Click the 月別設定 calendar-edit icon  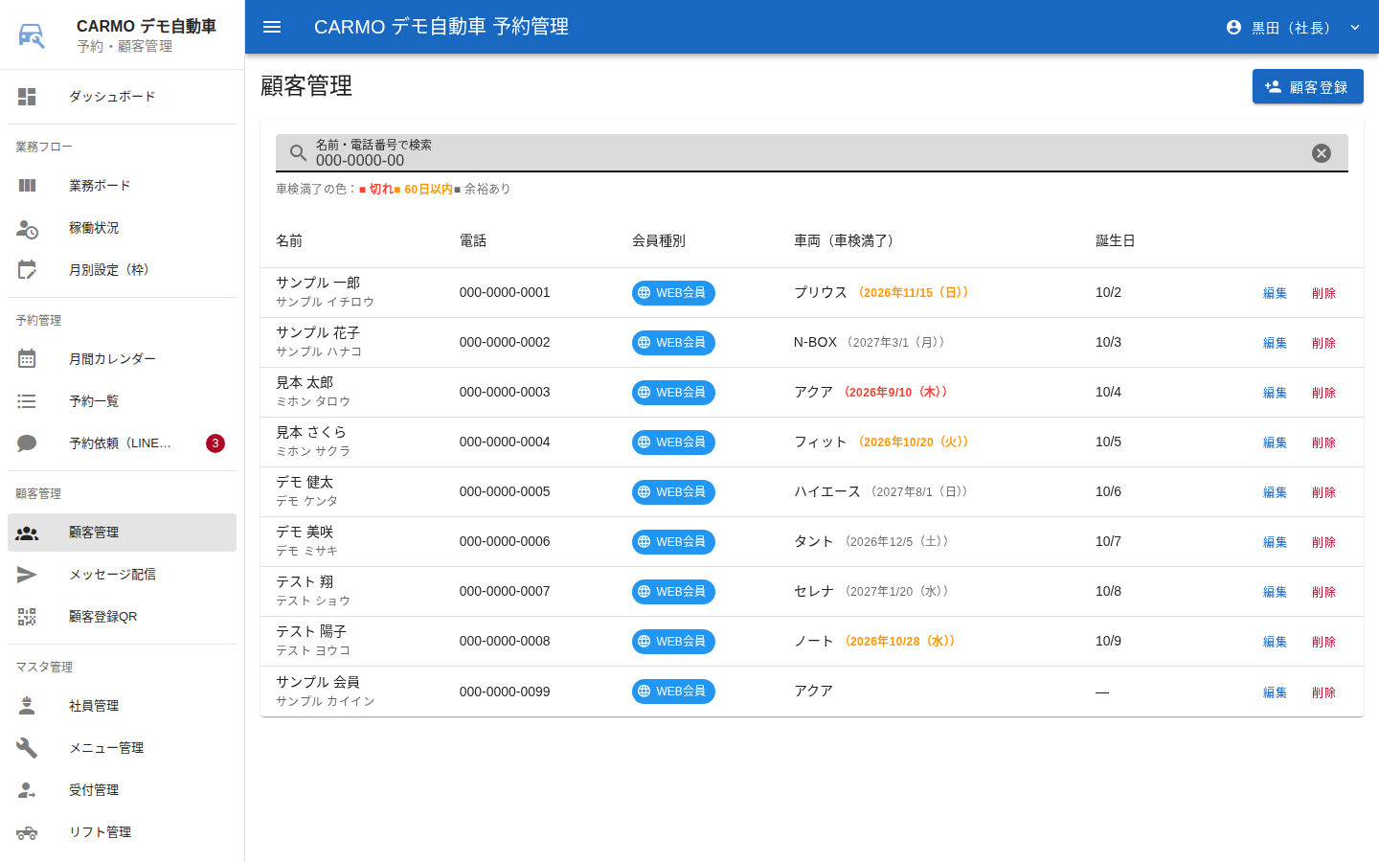27,270
